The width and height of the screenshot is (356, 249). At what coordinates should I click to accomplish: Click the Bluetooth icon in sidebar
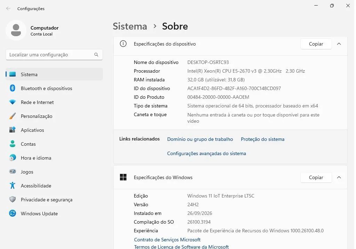tap(13, 88)
